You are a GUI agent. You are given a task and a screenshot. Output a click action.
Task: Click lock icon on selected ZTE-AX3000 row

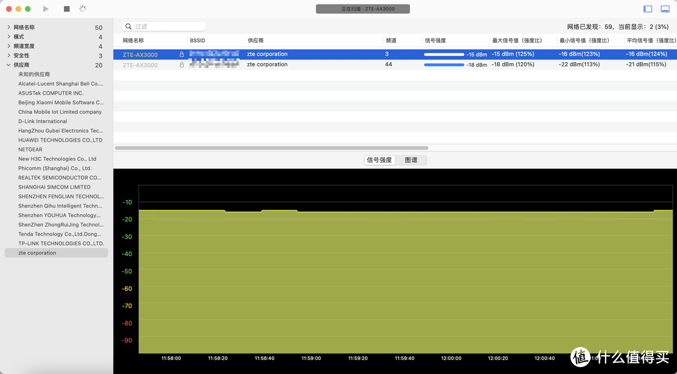coord(182,55)
